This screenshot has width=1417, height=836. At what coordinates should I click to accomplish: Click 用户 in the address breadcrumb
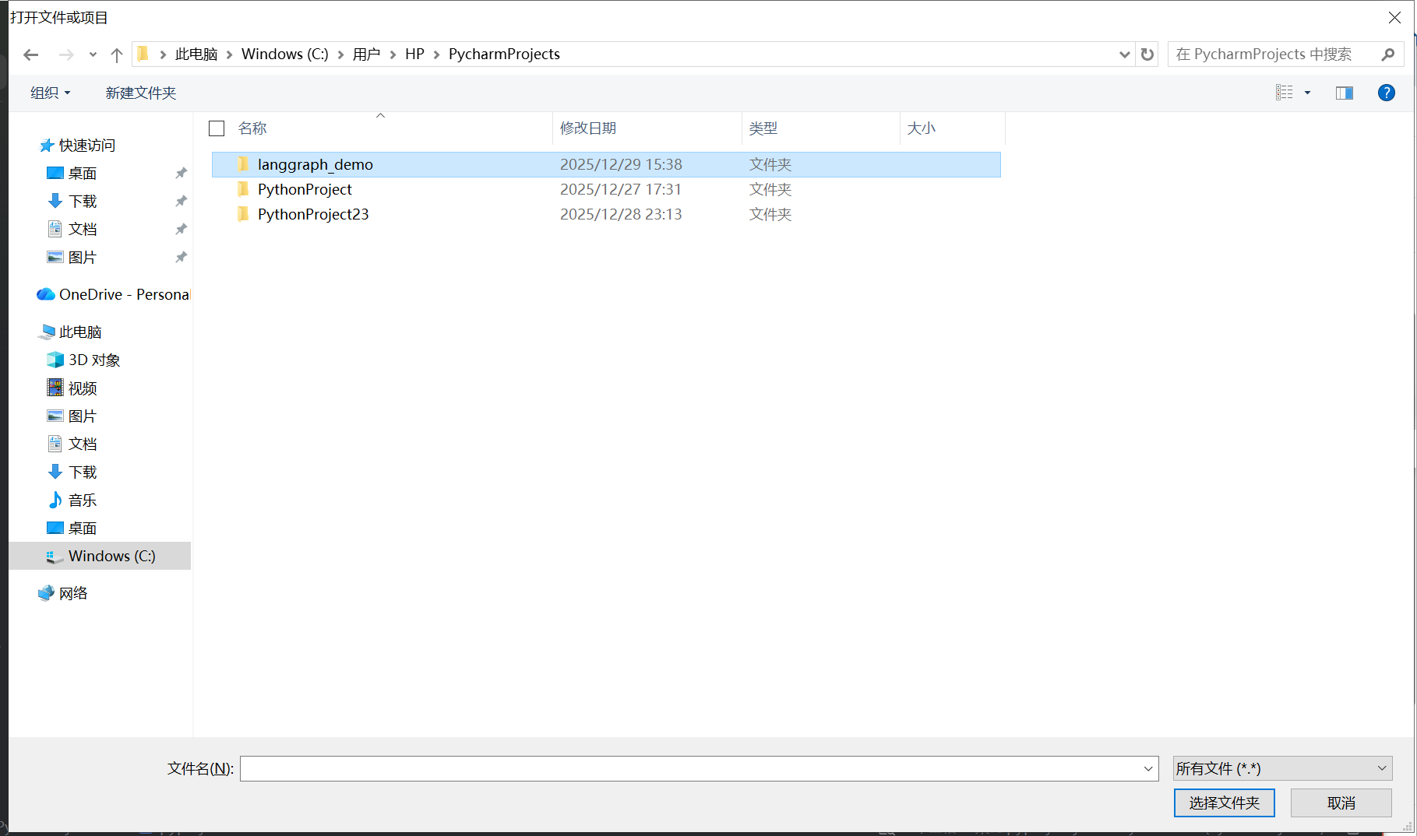click(366, 54)
